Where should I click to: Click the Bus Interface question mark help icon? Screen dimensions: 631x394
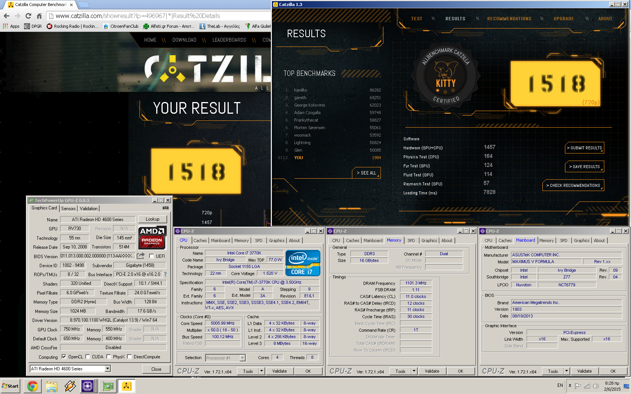click(165, 274)
